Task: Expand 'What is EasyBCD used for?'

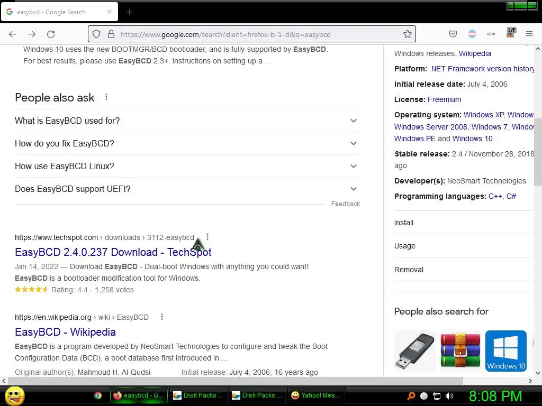Action: pyautogui.click(x=187, y=121)
